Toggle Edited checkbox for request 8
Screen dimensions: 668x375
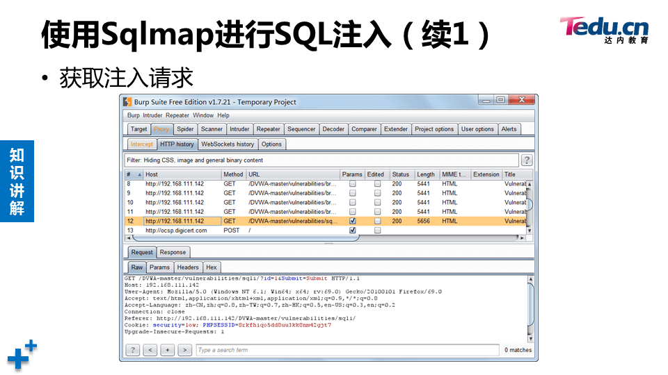(x=377, y=183)
